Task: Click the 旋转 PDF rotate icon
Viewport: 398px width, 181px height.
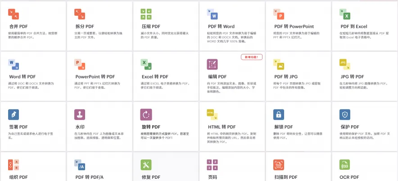Action: tap(146, 115)
